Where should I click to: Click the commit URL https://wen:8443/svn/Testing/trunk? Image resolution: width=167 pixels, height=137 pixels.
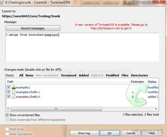click(x=31, y=16)
